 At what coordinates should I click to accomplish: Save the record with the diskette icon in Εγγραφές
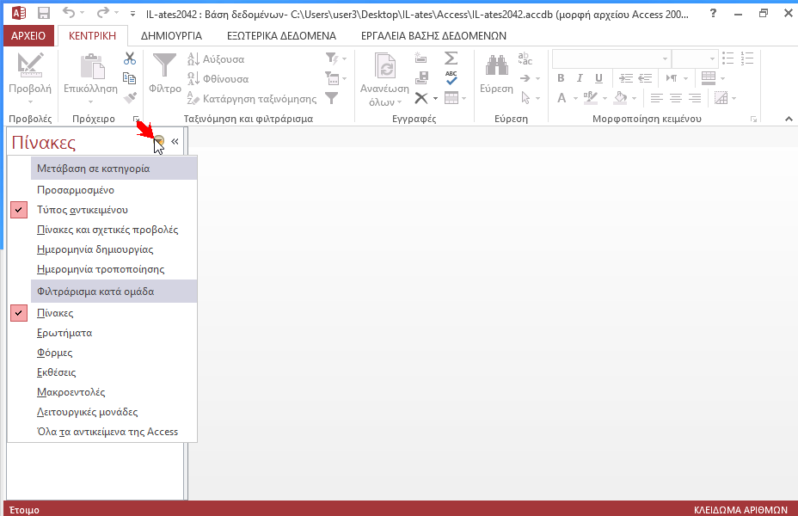[421, 78]
